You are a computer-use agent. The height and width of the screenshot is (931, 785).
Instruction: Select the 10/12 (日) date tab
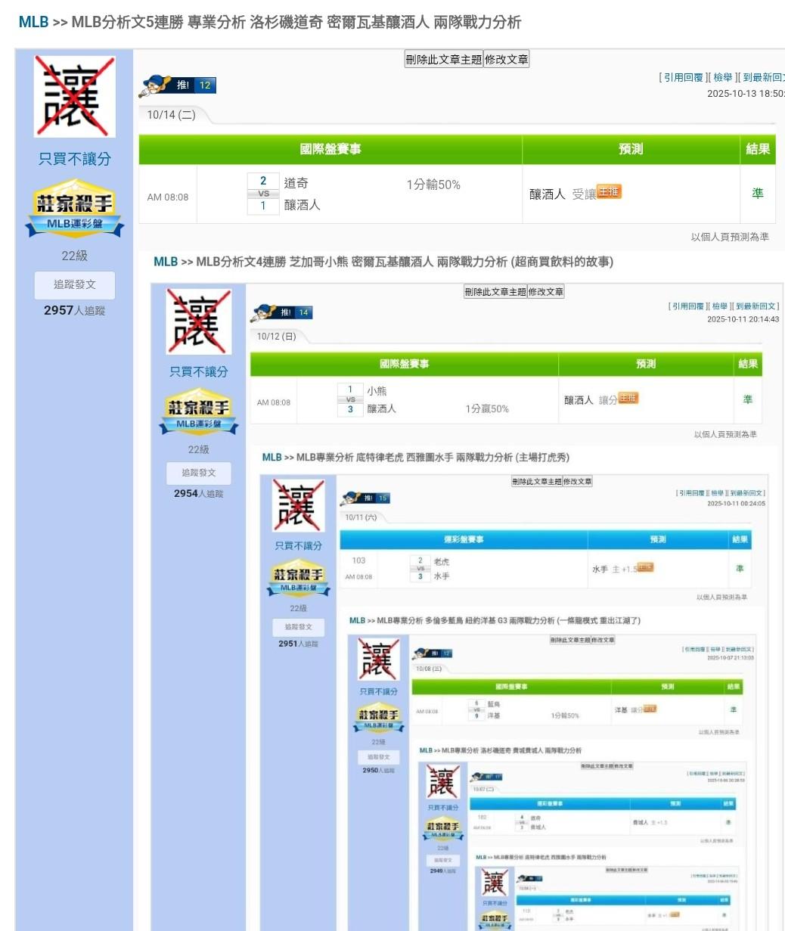[276, 337]
